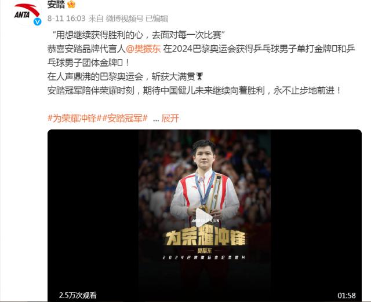
Task: Click the blue verified badge on avatar
Action: (x=38, y=22)
